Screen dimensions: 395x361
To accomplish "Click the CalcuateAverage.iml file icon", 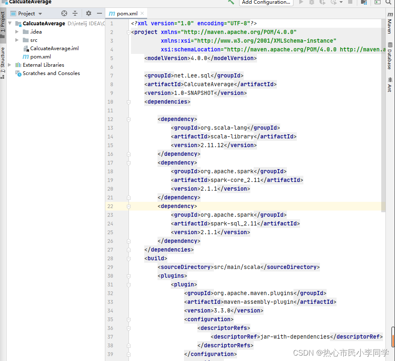I will coord(26,48).
